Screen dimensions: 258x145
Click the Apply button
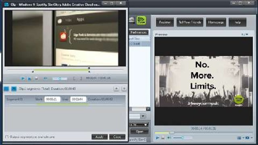[x=100, y=137]
